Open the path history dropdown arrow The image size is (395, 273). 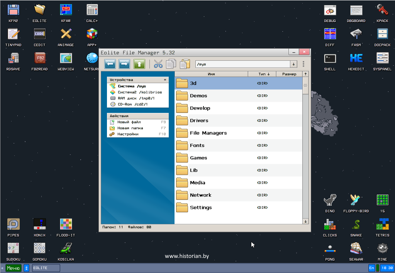coord(293,64)
